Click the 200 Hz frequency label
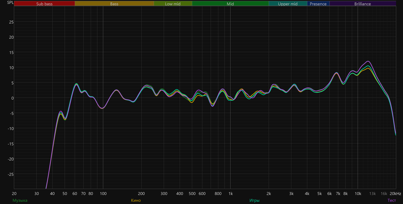403x204 pixels. (x=141, y=193)
